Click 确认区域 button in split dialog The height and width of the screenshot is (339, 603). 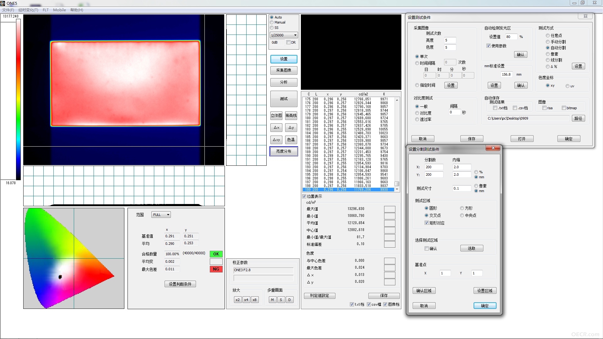[x=424, y=291]
